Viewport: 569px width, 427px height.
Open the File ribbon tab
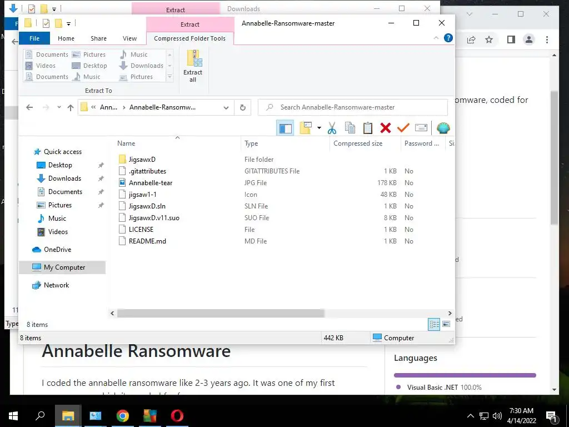coord(34,38)
